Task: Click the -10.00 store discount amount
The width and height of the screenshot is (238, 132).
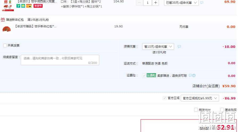Action: click(x=229, y=47)
